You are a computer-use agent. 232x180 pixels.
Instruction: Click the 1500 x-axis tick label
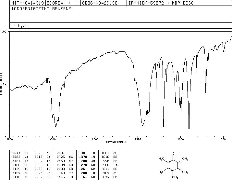[x=138, y=139]
